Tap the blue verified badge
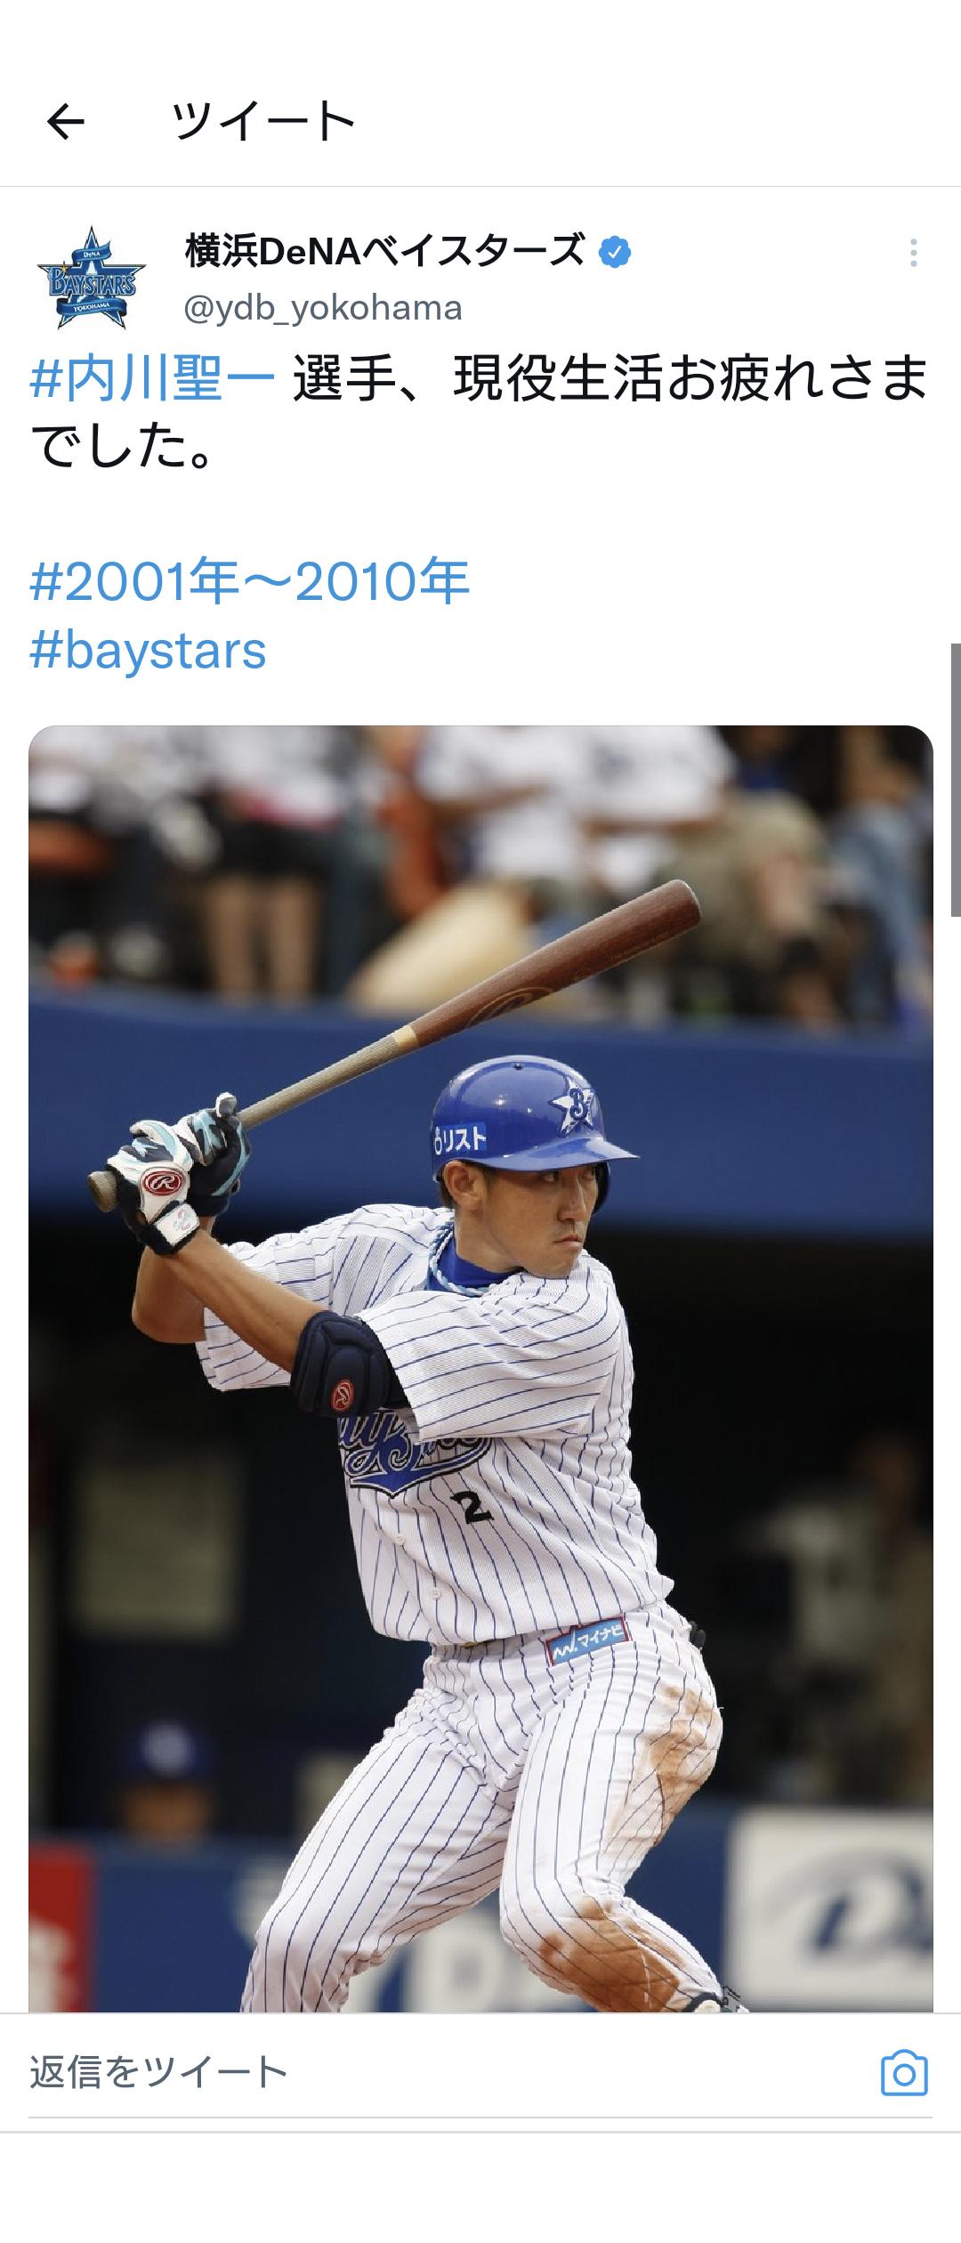This screenshot has height=2243, width=961. pos(615,253)
